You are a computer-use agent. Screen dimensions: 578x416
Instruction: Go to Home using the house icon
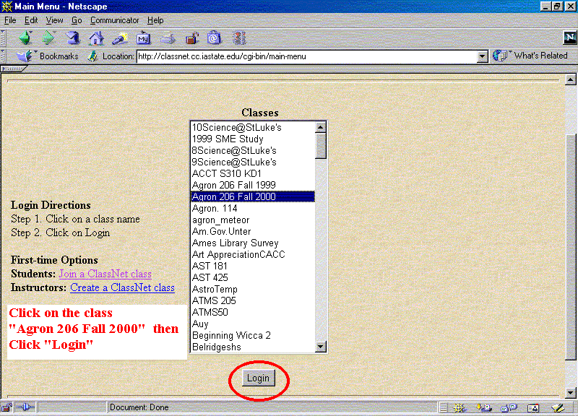[x=96, y=38]
